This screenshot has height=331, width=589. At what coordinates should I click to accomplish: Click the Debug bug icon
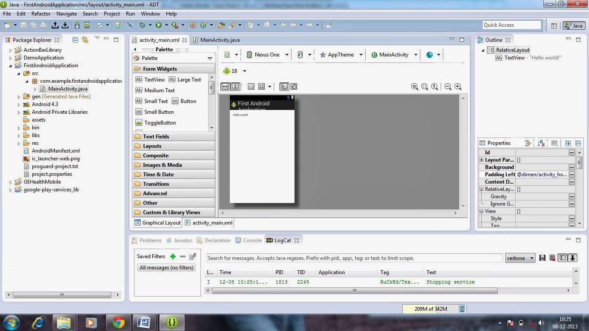[x=143, y=25]
